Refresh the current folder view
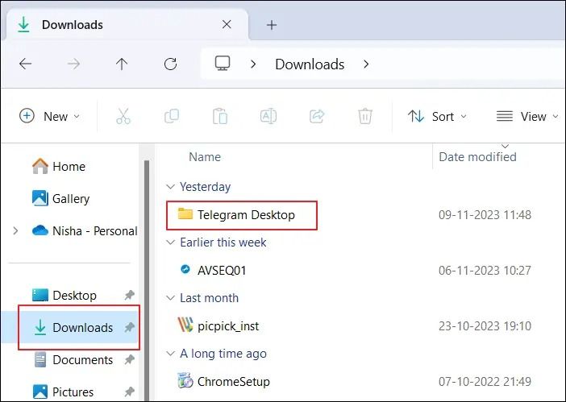 point(170,64)
